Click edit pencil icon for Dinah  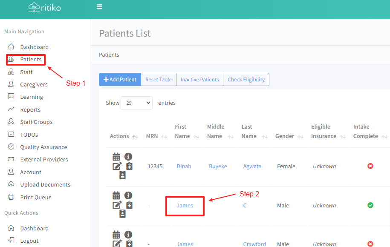(x=117, y=166)
